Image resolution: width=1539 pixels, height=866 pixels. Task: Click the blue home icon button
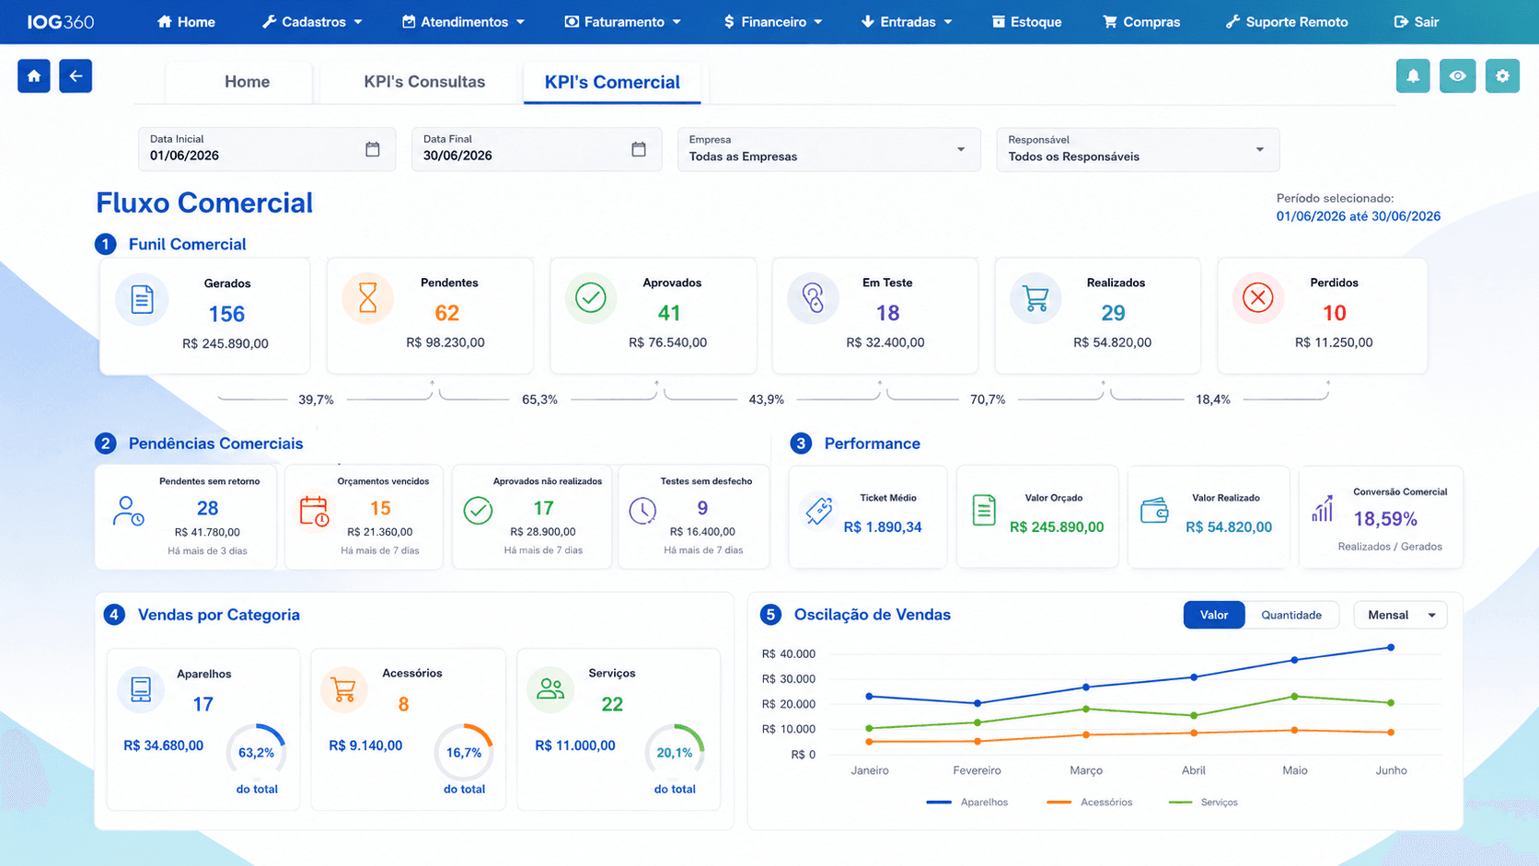click(34, 76)
